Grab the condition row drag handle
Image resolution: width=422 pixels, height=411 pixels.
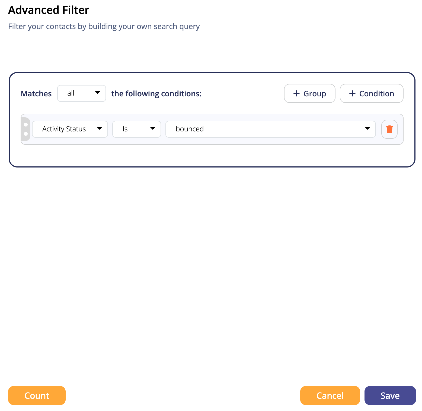point(25,129)
